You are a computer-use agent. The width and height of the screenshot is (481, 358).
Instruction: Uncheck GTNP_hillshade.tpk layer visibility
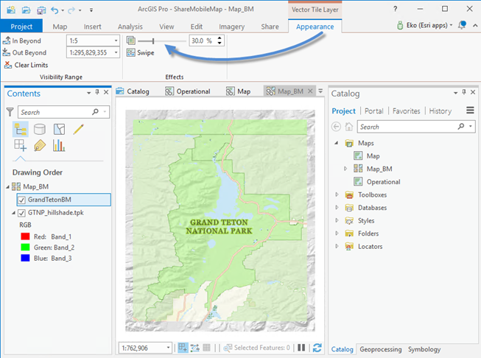pyautogui.click(x=21, y=213)
